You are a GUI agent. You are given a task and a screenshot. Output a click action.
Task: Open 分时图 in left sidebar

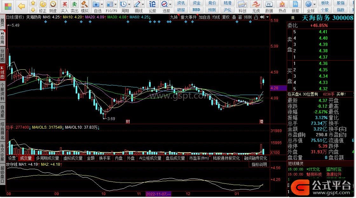pos(3,55)
